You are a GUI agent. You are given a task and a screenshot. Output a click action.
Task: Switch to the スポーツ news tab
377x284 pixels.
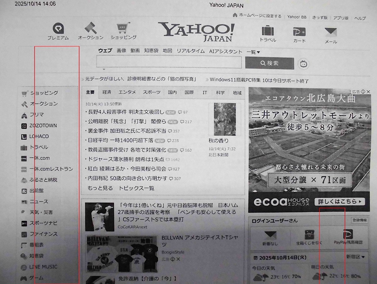pyautogui.click(x=152, y=92)
